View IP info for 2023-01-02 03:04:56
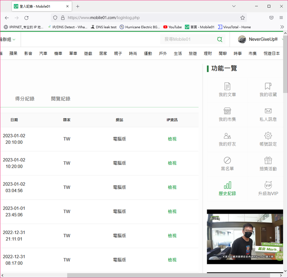288x278 pixels. (x=172, y=187)
